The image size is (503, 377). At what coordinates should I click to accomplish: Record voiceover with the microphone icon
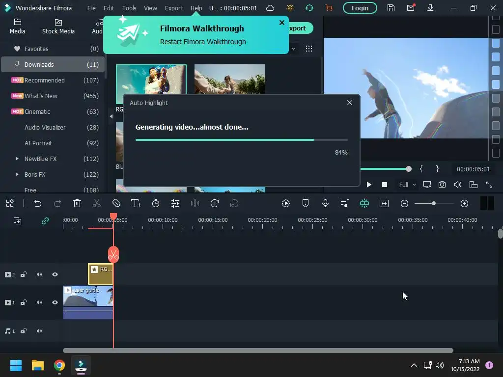click(325, 203)
